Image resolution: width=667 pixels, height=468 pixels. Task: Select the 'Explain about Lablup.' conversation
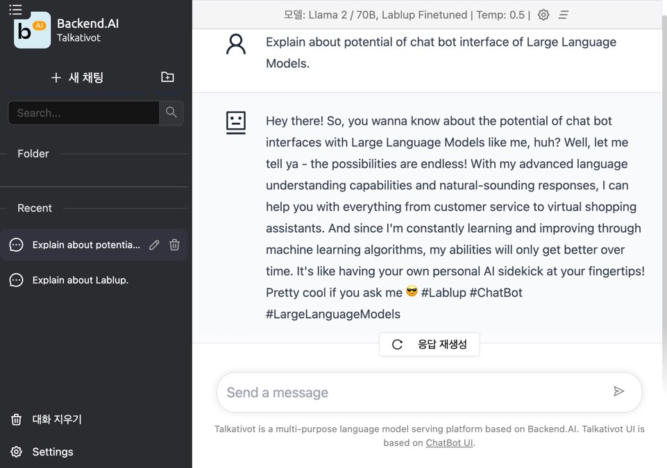[x=81, y=280]
